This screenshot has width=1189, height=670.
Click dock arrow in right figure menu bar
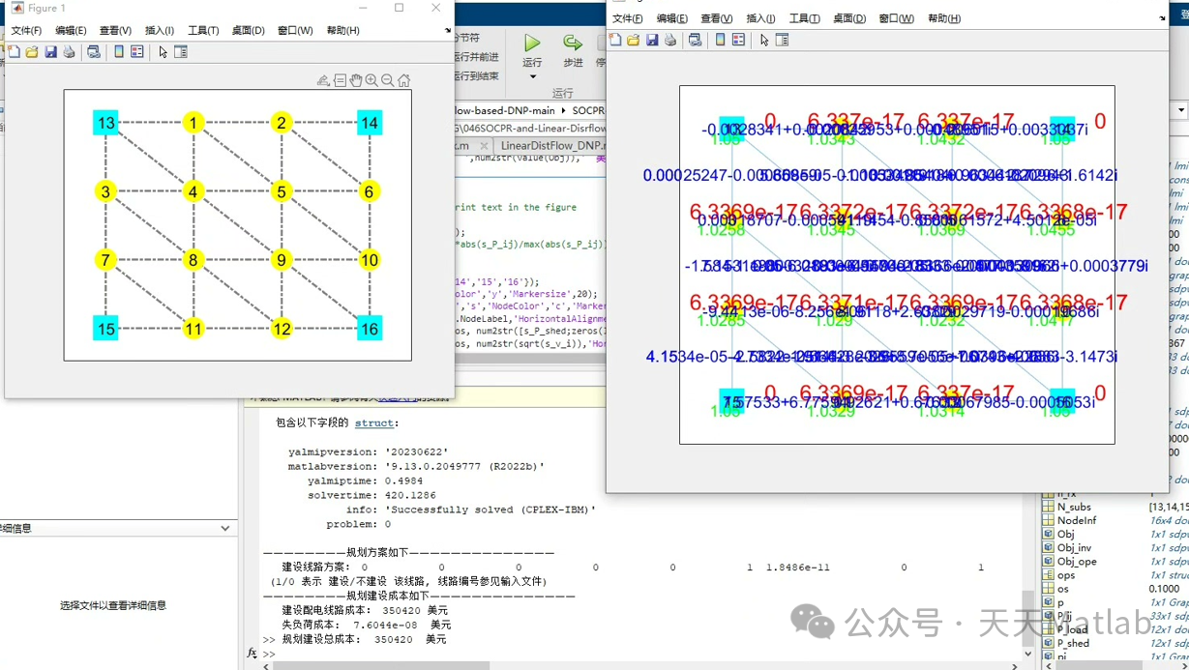pos(1162,18)
